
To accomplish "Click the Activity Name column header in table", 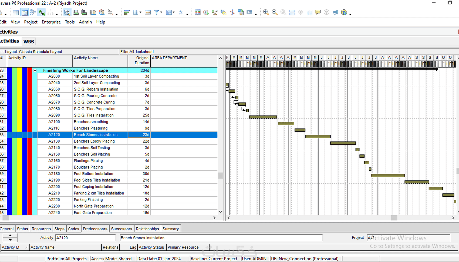I will pyautogui.click(x=100, y=61).
